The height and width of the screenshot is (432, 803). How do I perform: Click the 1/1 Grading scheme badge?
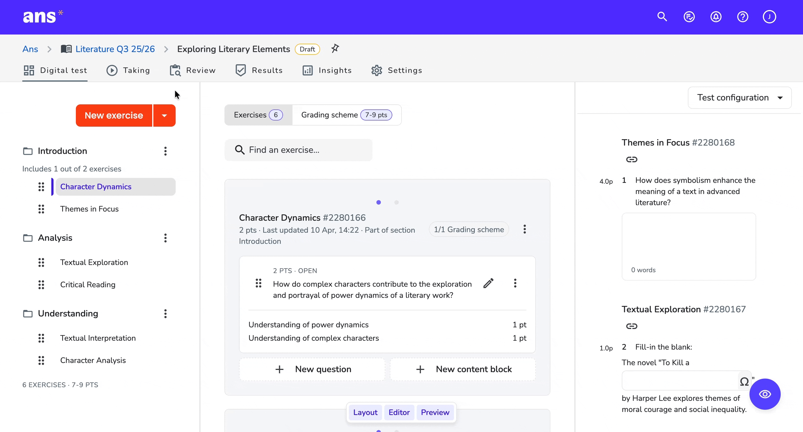(469, 229)
